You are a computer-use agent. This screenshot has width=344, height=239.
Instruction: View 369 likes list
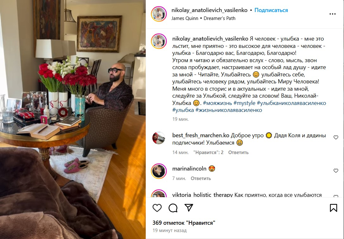tap(184, 223)
